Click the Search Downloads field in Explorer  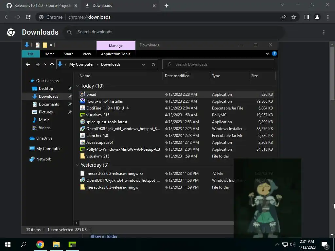pos(218,64)
